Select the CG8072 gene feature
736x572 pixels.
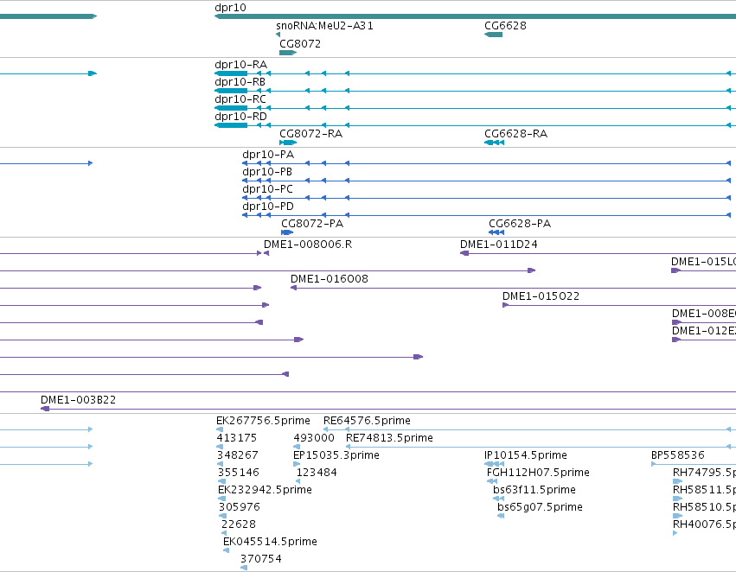(288, 53)
